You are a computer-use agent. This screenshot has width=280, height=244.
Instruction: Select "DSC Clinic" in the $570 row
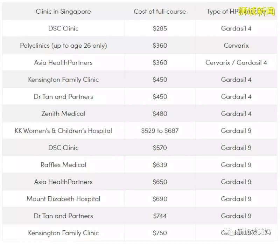pyautogui.click(x=63, y=148)
